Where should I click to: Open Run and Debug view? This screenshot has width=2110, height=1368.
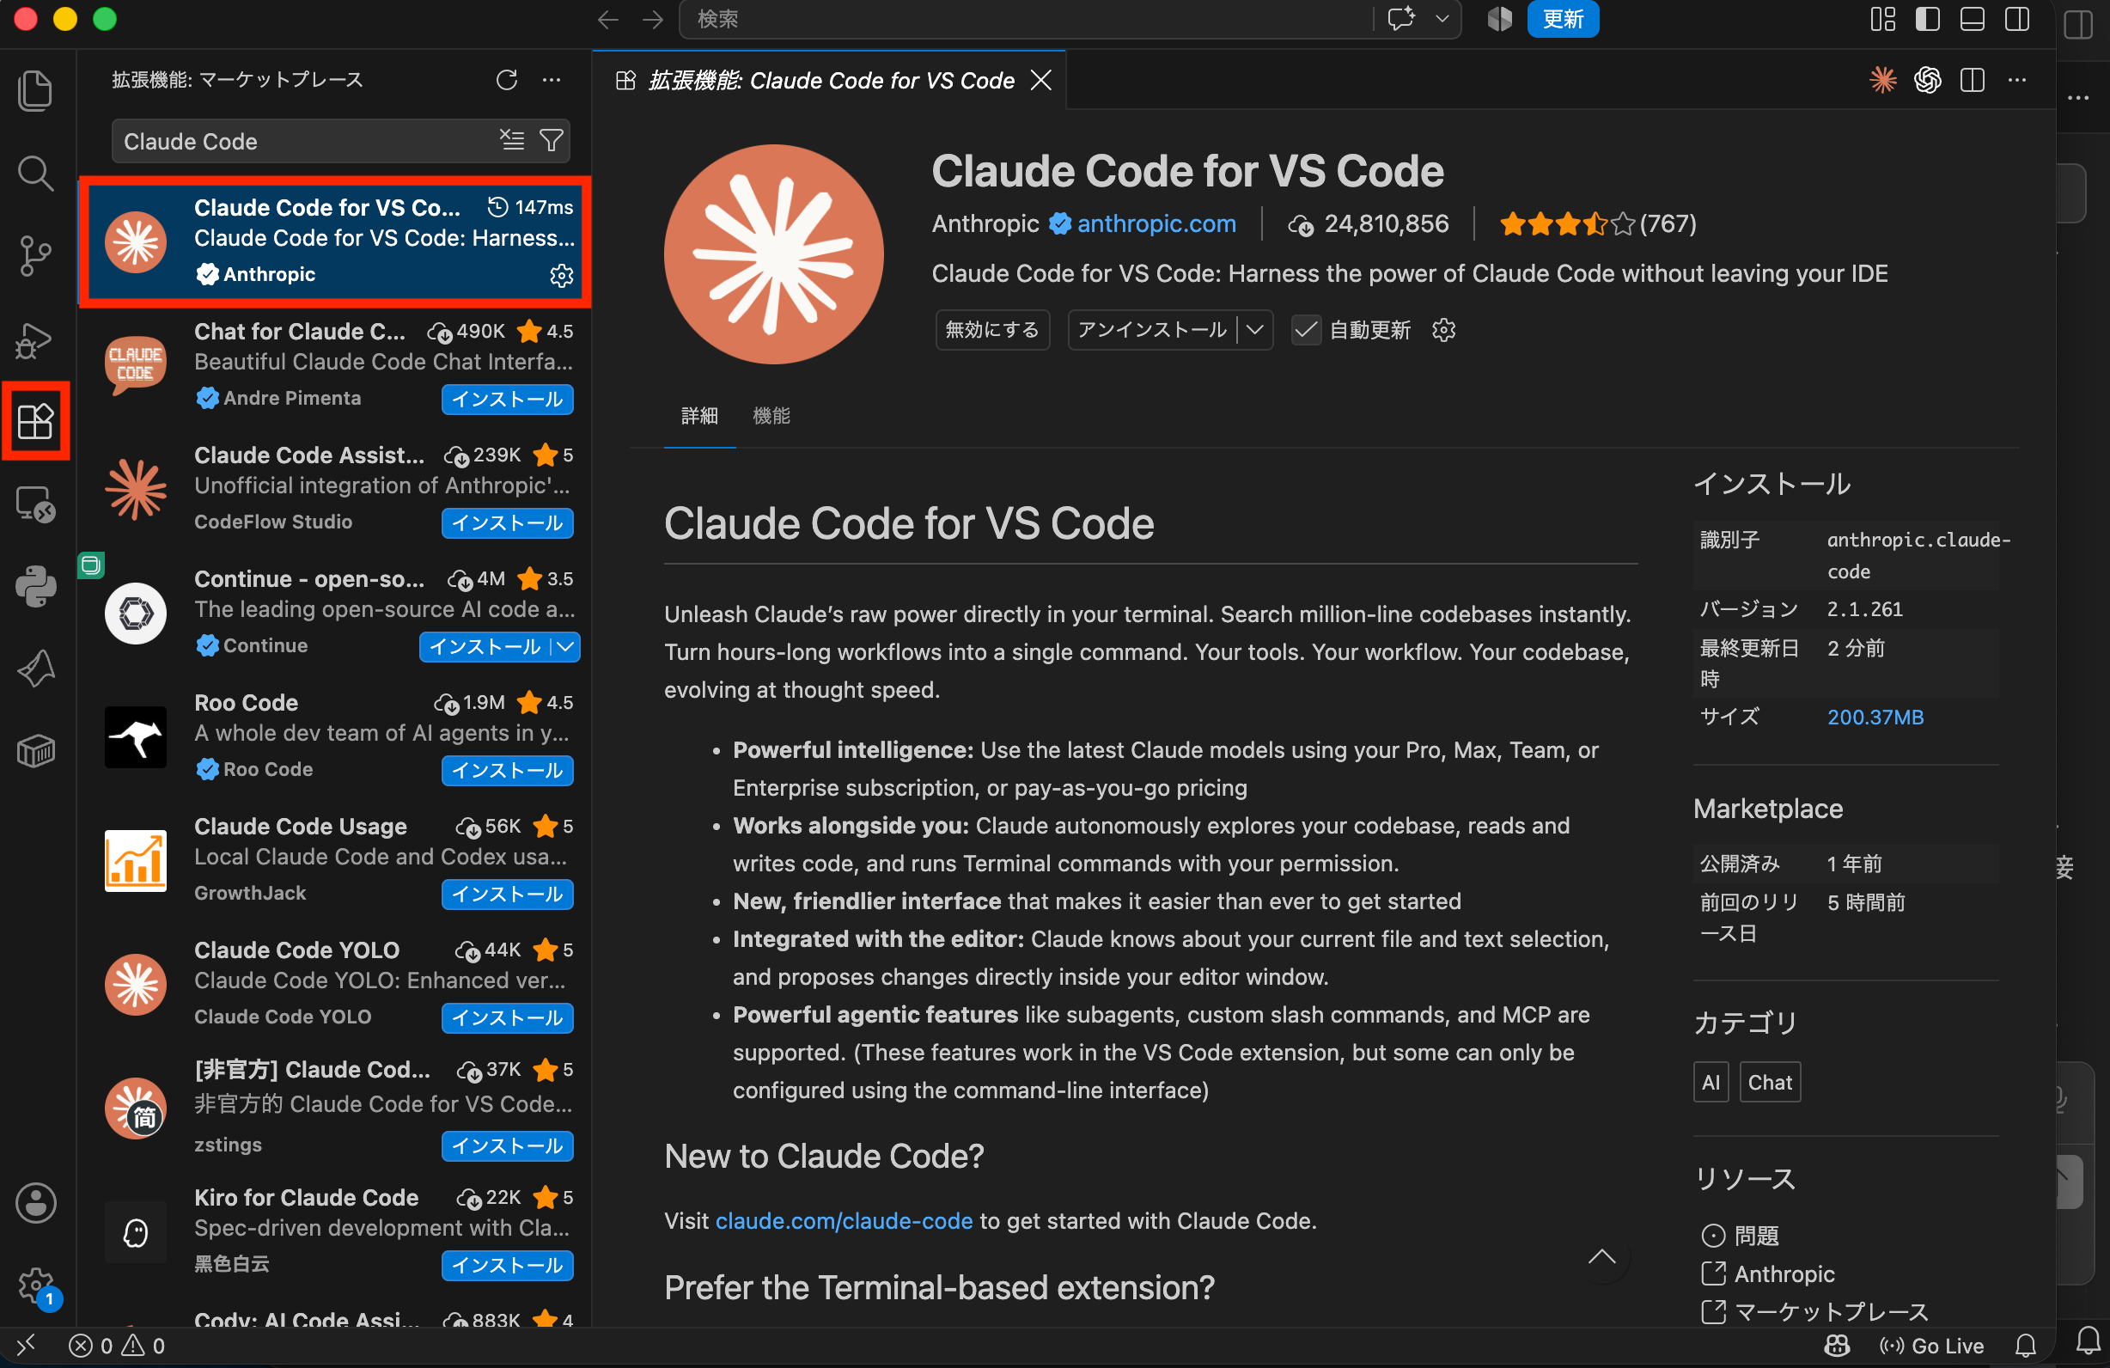pyautogui.click(x=35, y=339)
